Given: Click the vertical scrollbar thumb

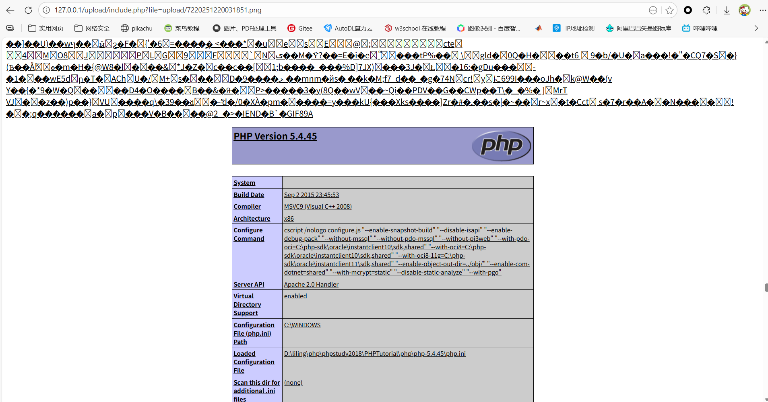Looking at the screenshot, I should click(x=766, y=287).
